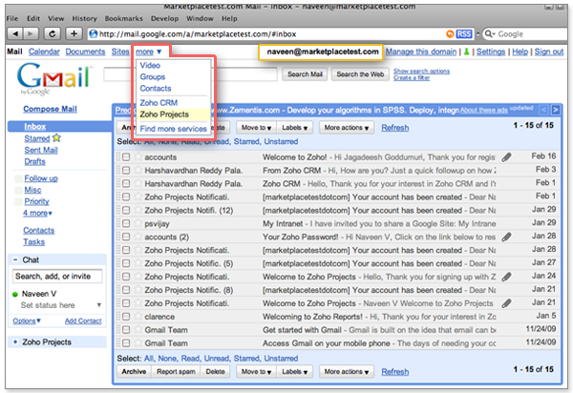Viewport: 573px width, 393px height.
Task: Open the Bookmarks menu in menu bar
Action: (x=124, y=18)
